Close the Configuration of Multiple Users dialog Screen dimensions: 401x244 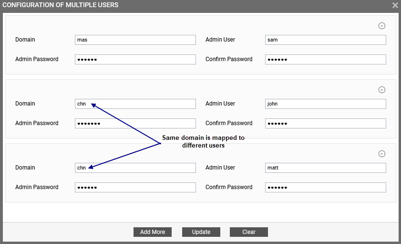[x=395, y=5]
